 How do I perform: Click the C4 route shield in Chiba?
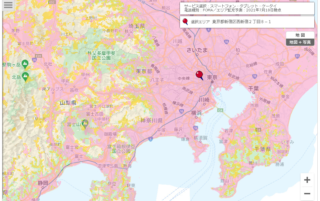pos(258,130)
